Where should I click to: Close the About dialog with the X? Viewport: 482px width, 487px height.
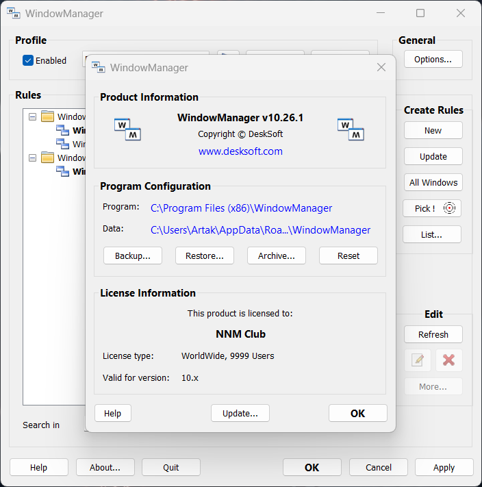381,67
